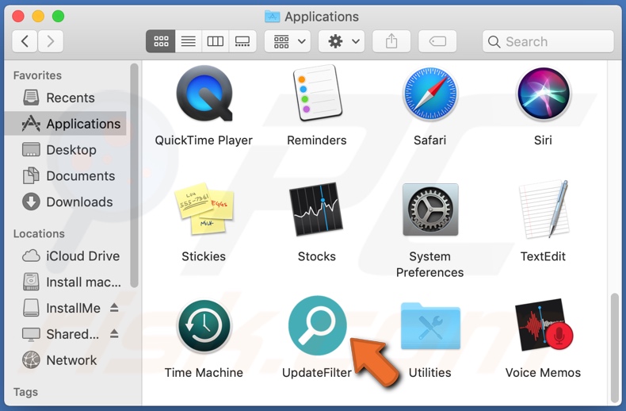The image size is (626, 411).
Task: Minimize the window with yellow button
Action: [38, 17]
